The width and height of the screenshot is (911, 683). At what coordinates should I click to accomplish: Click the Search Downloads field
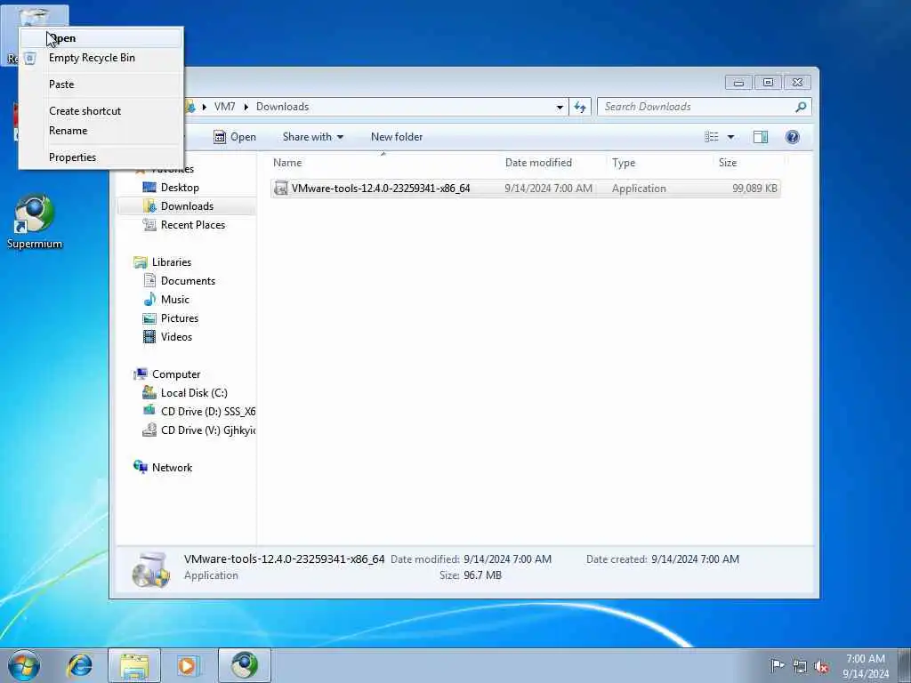tap(697, 107)
